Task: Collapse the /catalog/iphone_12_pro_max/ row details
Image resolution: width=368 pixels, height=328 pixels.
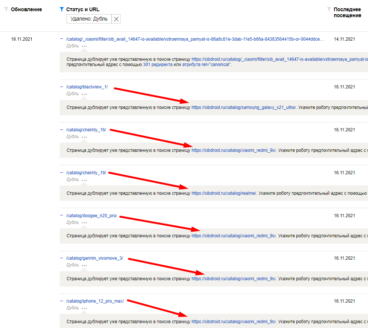Action: tap(62, 301)
